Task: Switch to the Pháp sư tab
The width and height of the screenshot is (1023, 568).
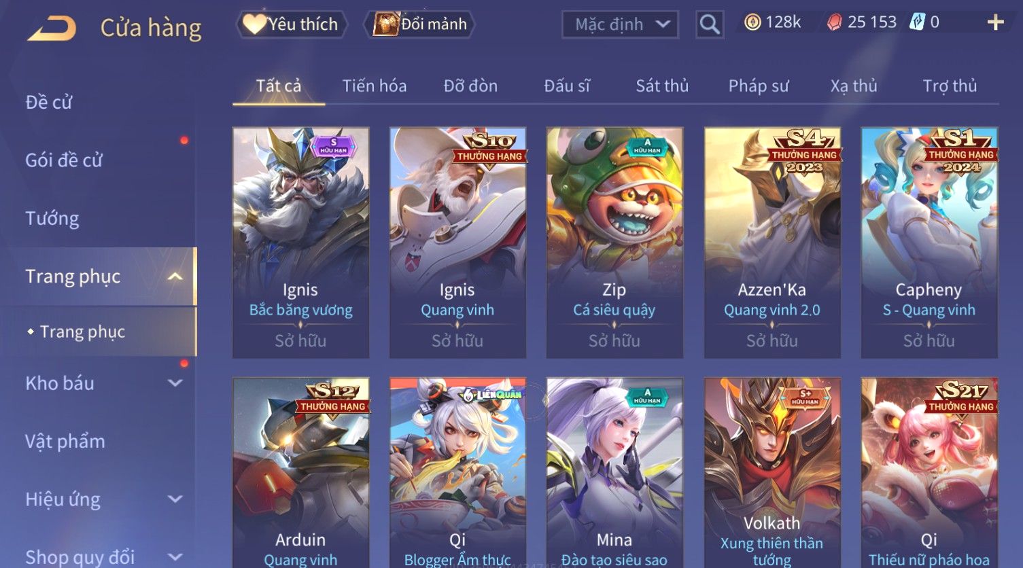Action: click(759, 86)
